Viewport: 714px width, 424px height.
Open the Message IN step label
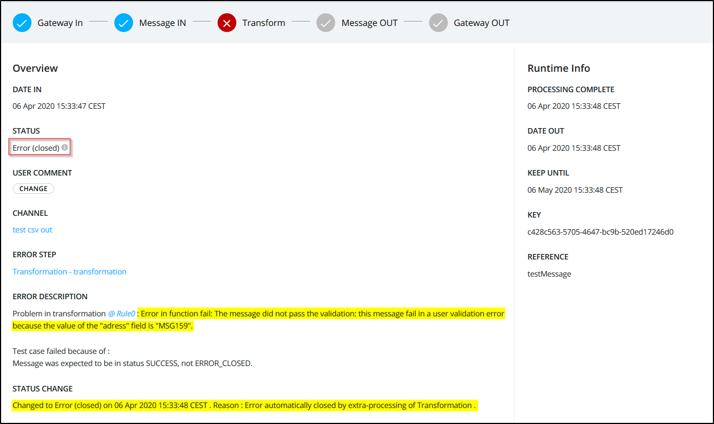162,23
